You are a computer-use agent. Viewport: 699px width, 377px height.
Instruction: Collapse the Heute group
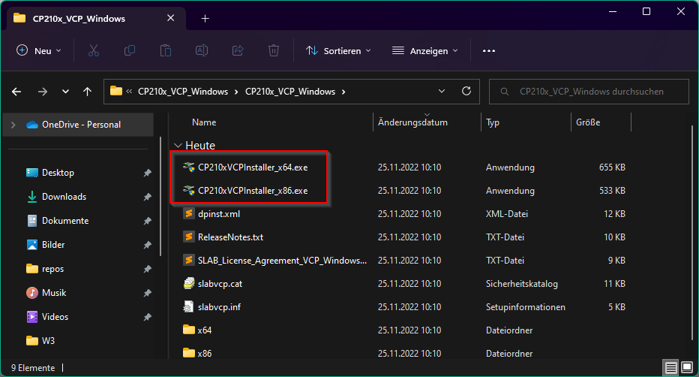click(x=178, y=146)
